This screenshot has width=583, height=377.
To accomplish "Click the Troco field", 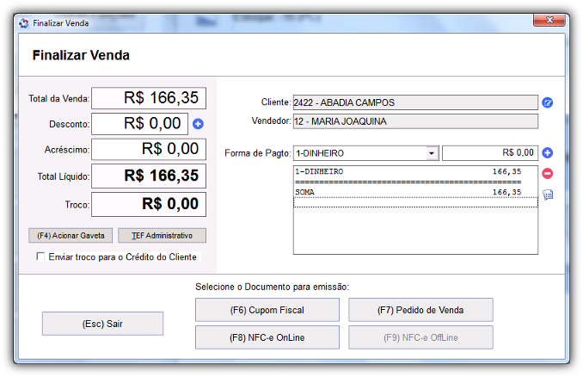I will coord(149,204).
